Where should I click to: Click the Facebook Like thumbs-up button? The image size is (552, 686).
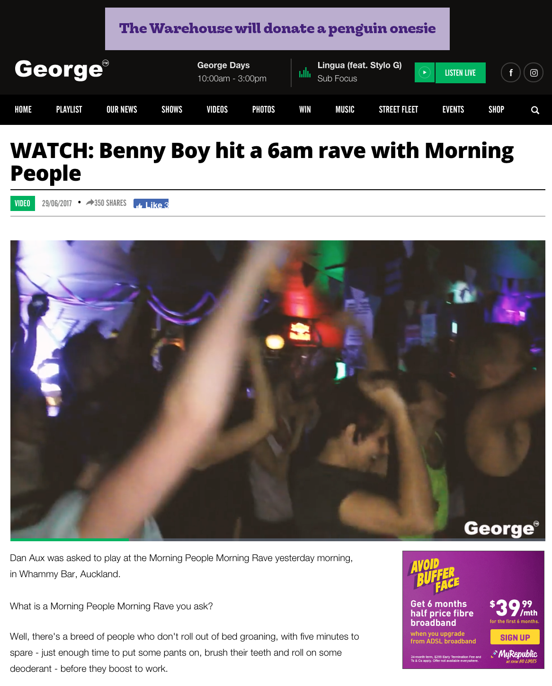tap(151, 204)
